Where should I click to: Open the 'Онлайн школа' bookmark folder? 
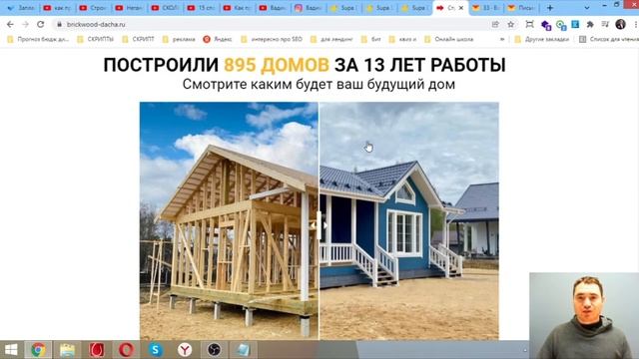[x=448, y=39]
